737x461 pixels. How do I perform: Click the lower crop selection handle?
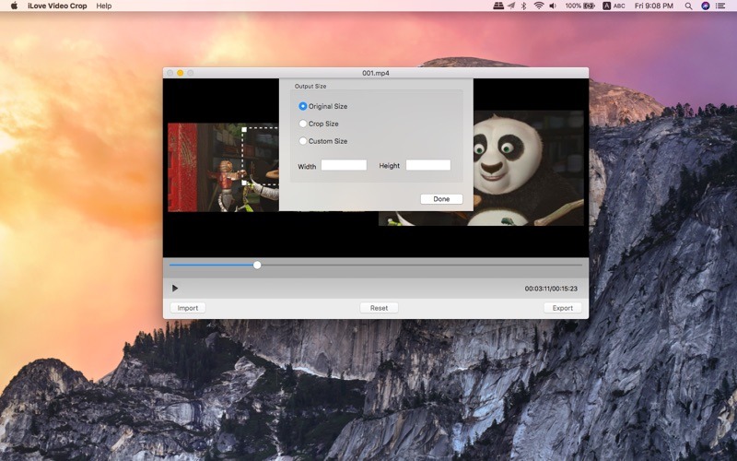[244, 183]
